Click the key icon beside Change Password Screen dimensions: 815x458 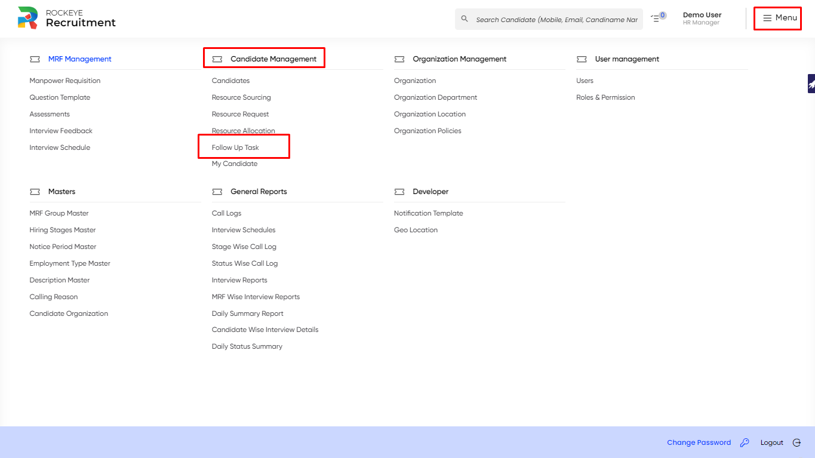click(x=745, y=442)
